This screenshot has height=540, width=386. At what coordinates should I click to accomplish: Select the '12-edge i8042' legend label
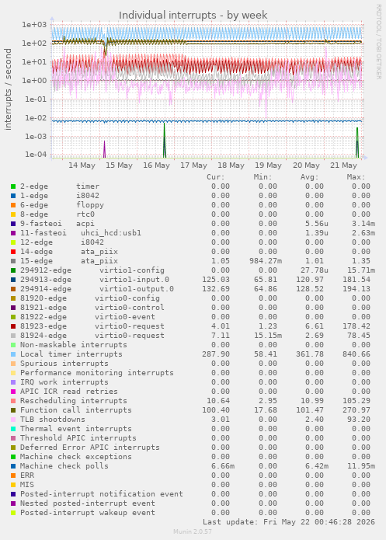62,242
